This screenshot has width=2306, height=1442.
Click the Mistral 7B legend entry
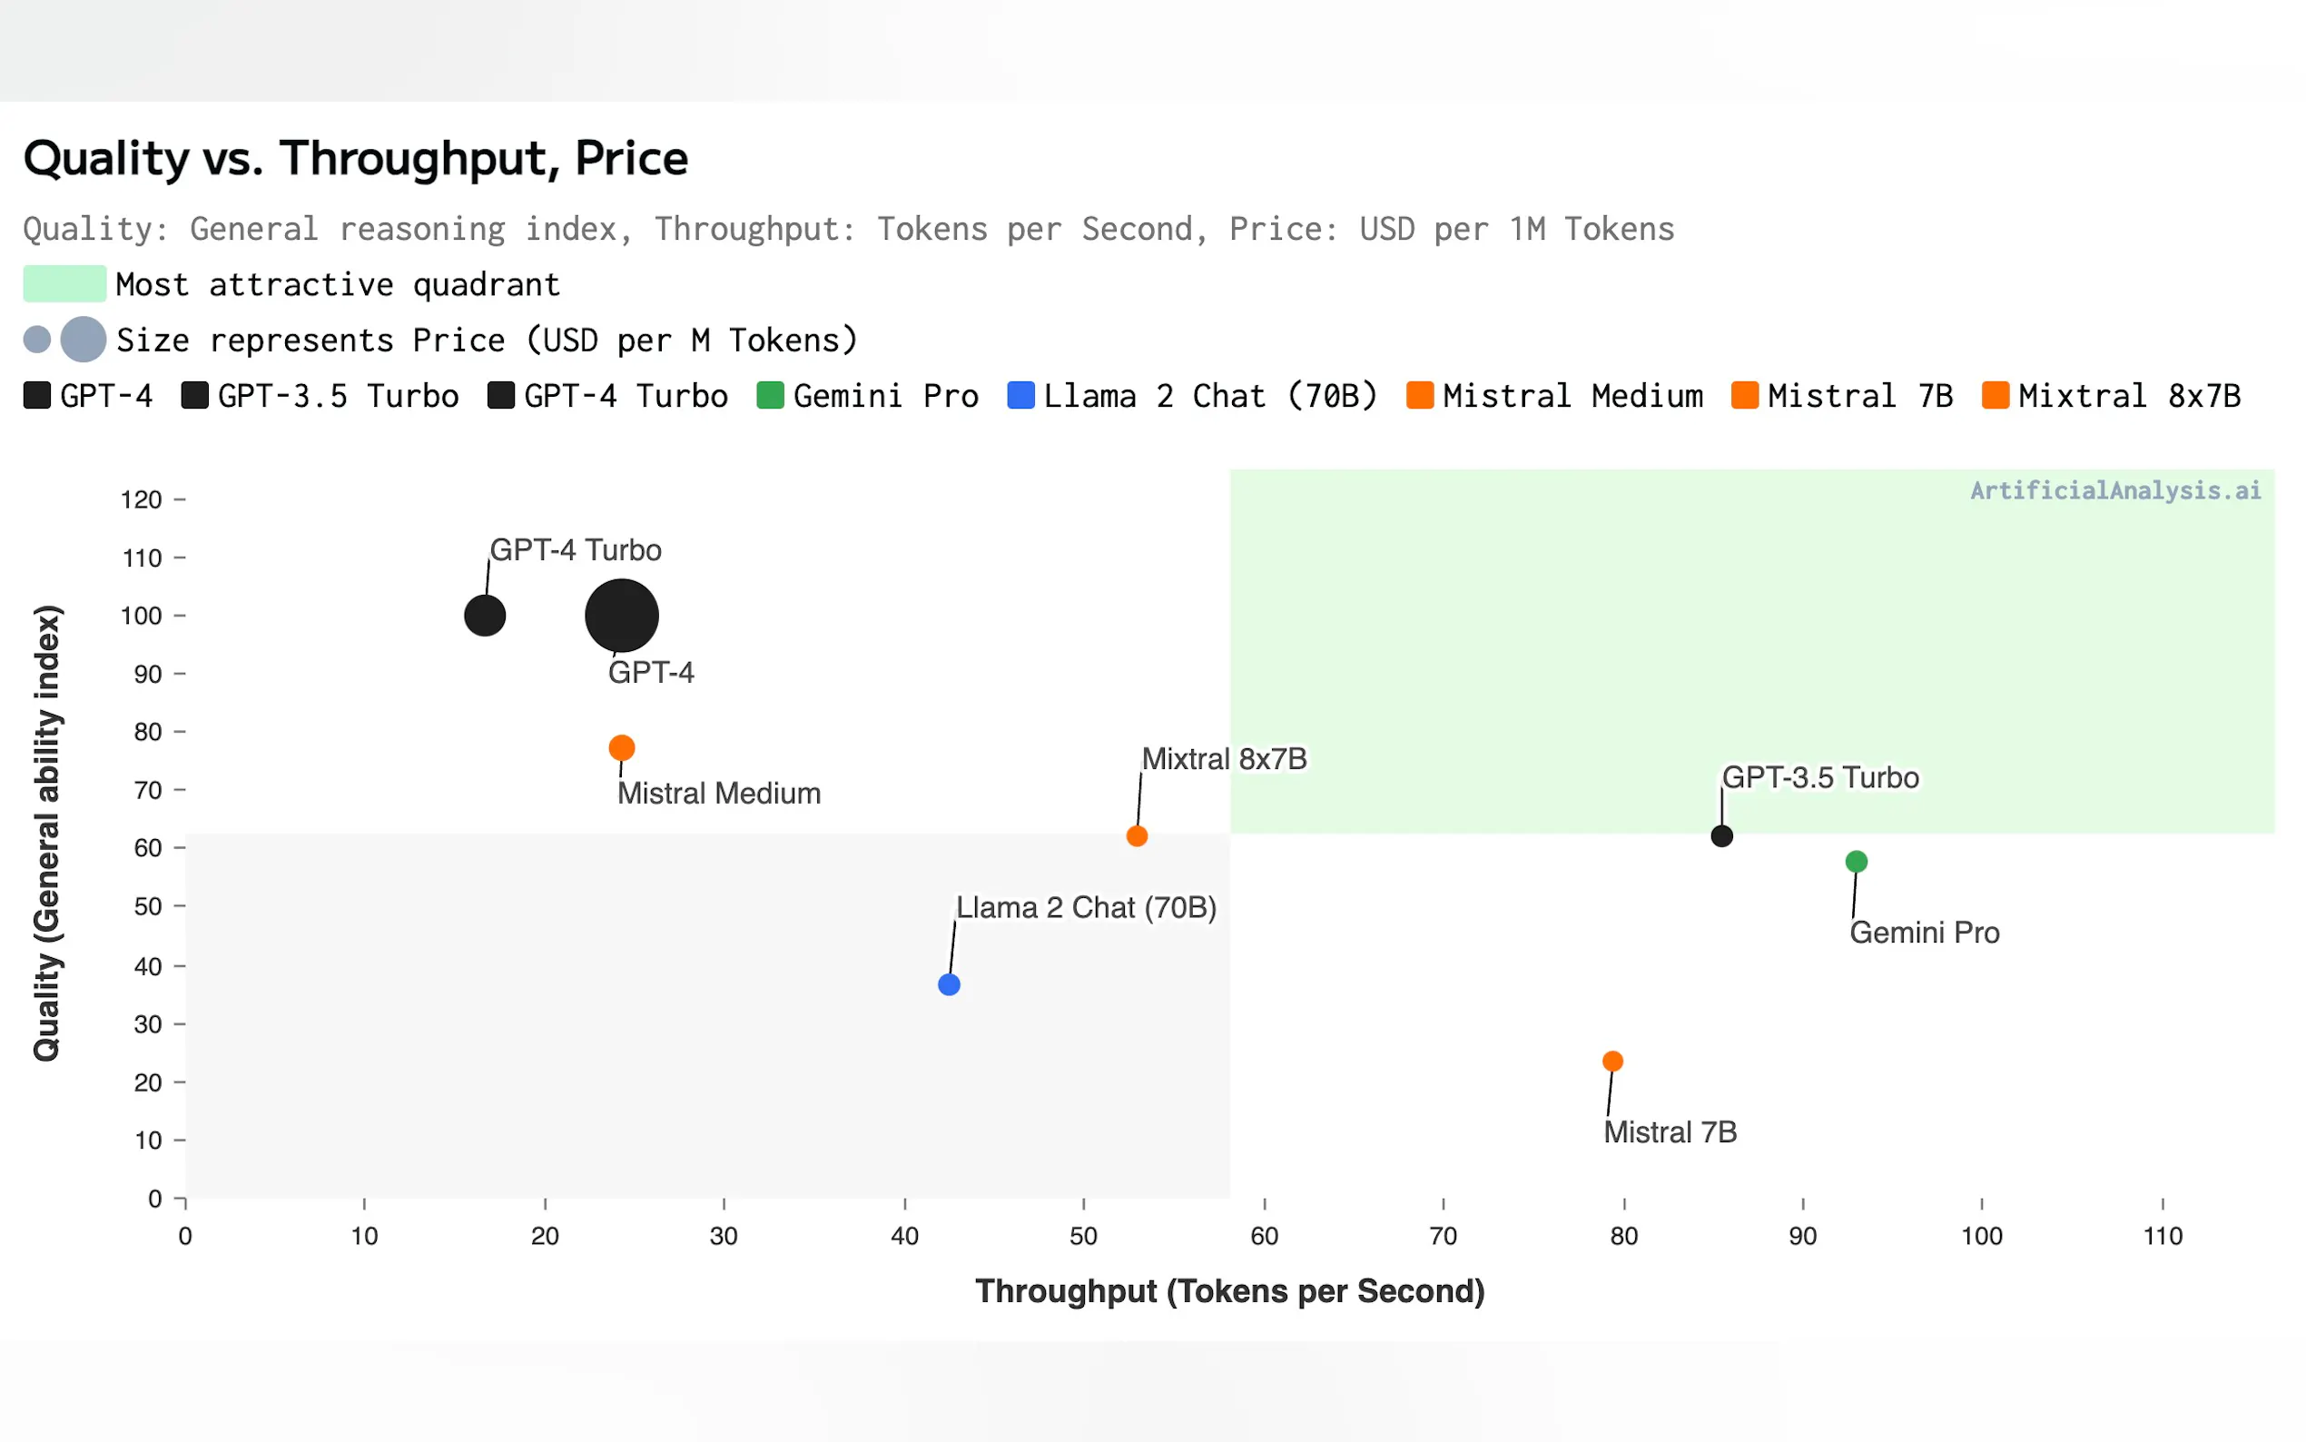click(x=1842, y=396)
